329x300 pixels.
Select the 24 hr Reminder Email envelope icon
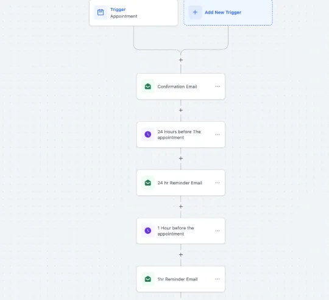click(x=148, y=183)
